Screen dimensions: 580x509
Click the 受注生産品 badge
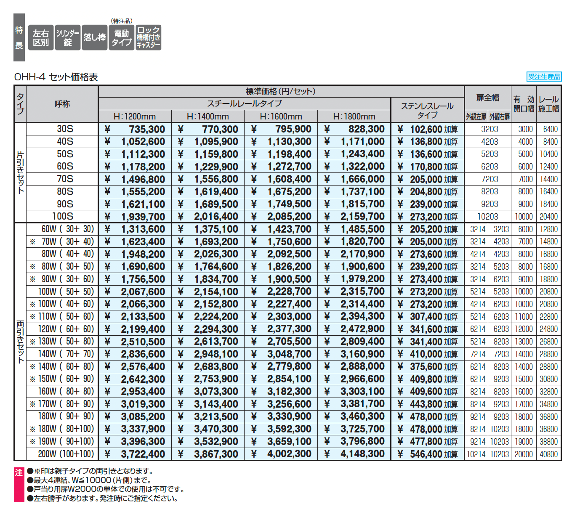tap(544, 77)
